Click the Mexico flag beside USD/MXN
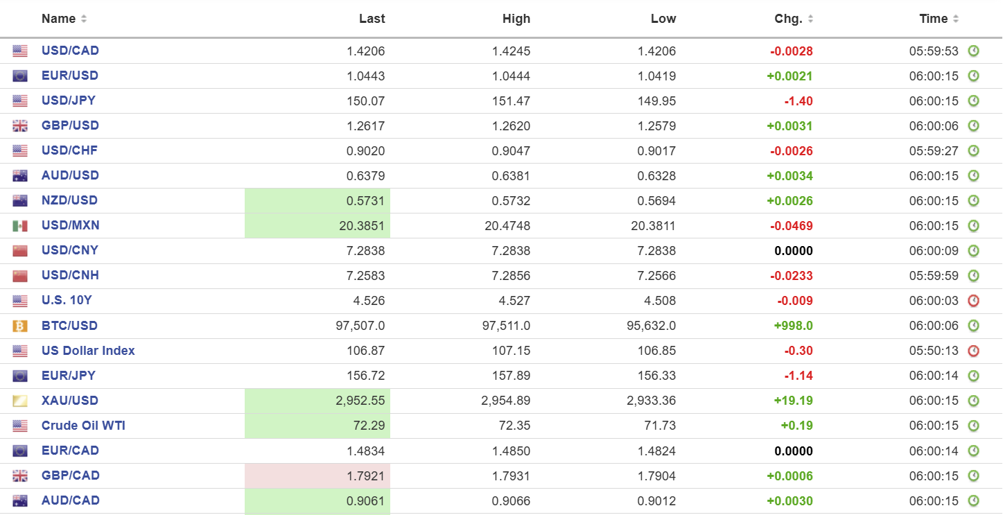 click(x=20, y=226)
